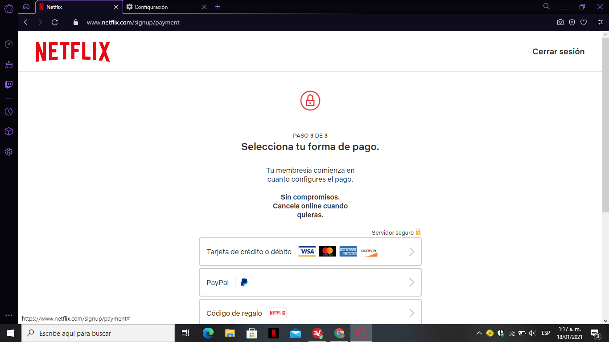This screenshot has height=342, width=609.
Task: Click the Discover card logo
Action: click(x=369, y=252)
